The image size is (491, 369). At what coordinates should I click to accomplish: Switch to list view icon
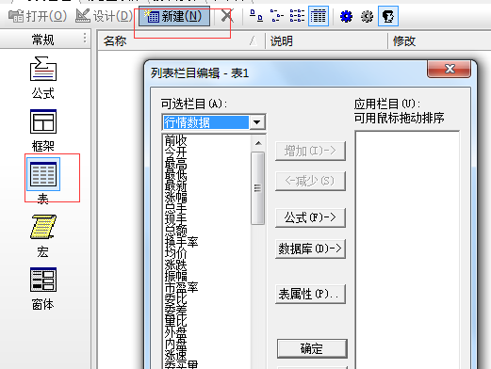tap(297, 16)
